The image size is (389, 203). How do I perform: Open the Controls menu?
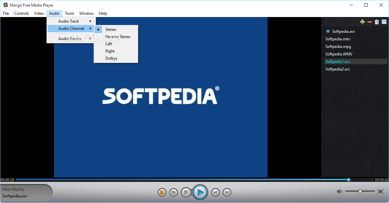(21, 13)
